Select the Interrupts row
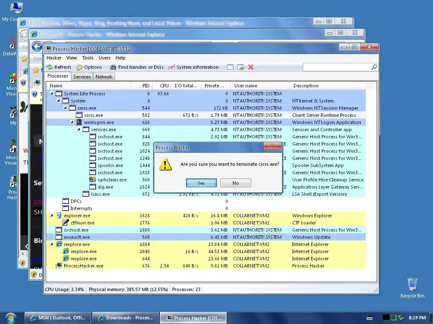433x324 pixels. 206,208
